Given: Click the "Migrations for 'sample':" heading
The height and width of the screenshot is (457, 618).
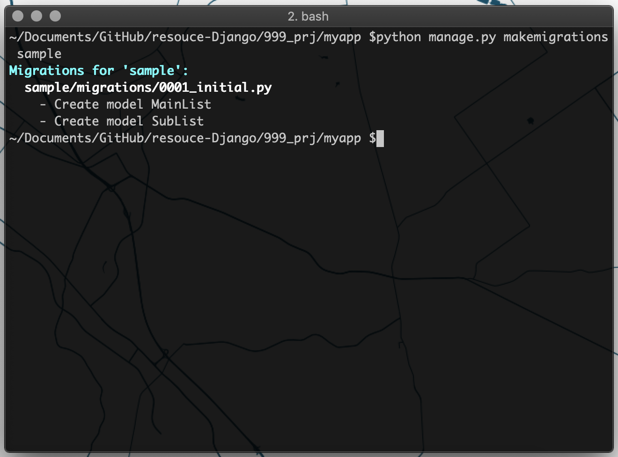Looking at the screenshot, I should (99, 71).
